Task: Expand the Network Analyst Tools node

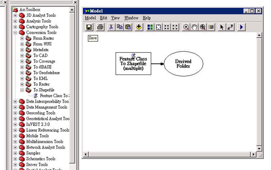Action: [15, 147]
